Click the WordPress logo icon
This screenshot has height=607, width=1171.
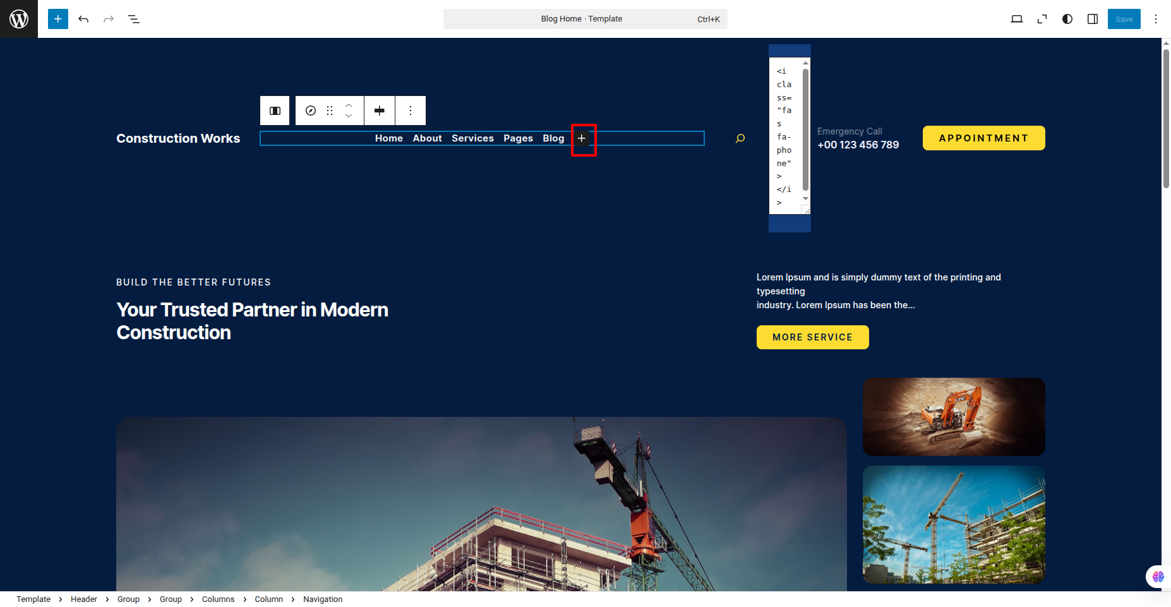coord(19,19)
